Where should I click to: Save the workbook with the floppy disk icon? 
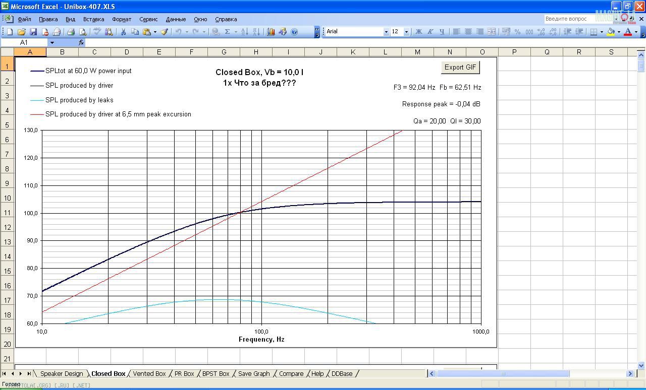pyautogui.click(x=33, y=32)
